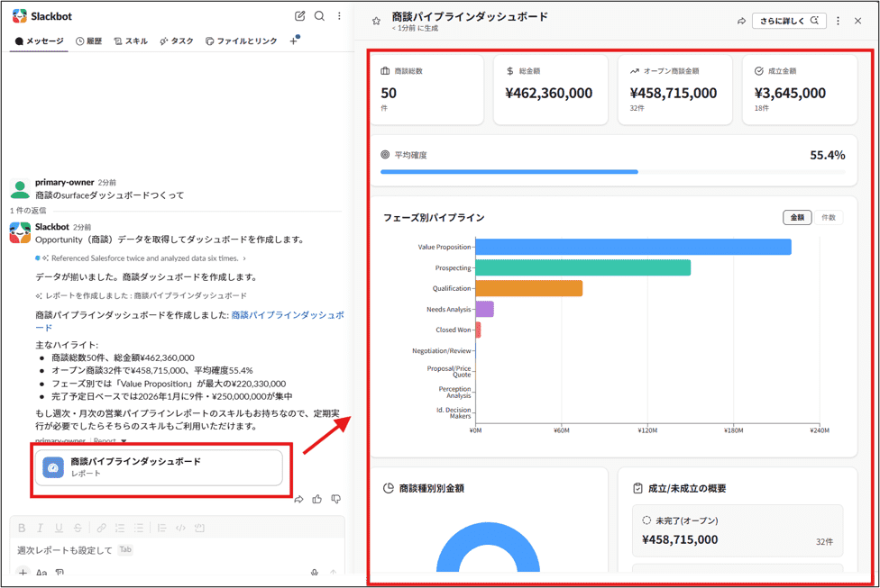Open the スキル tab
The height and width of the screenshot is (588, 880).
130,41
